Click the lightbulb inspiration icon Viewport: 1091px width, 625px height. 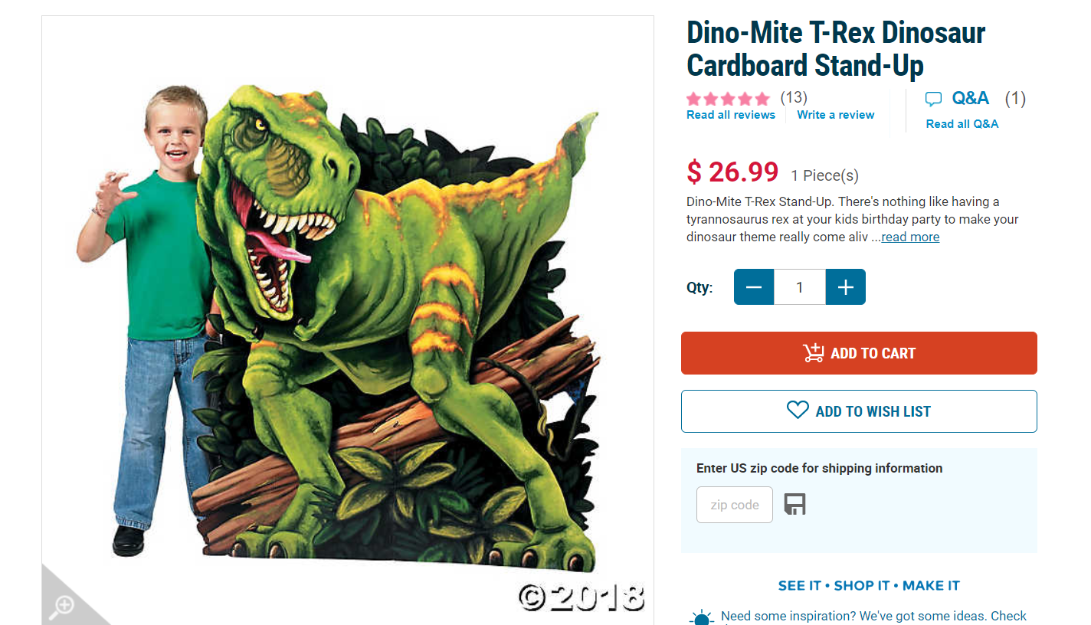[x=701, y=617]
